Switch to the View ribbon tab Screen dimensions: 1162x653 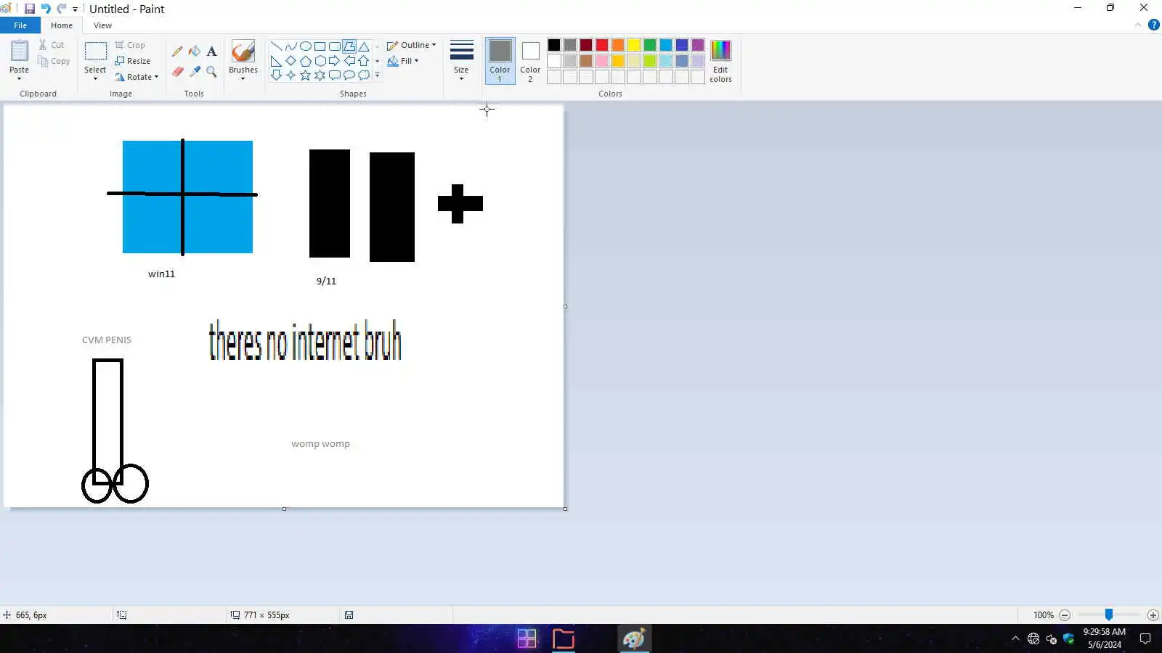102,25
